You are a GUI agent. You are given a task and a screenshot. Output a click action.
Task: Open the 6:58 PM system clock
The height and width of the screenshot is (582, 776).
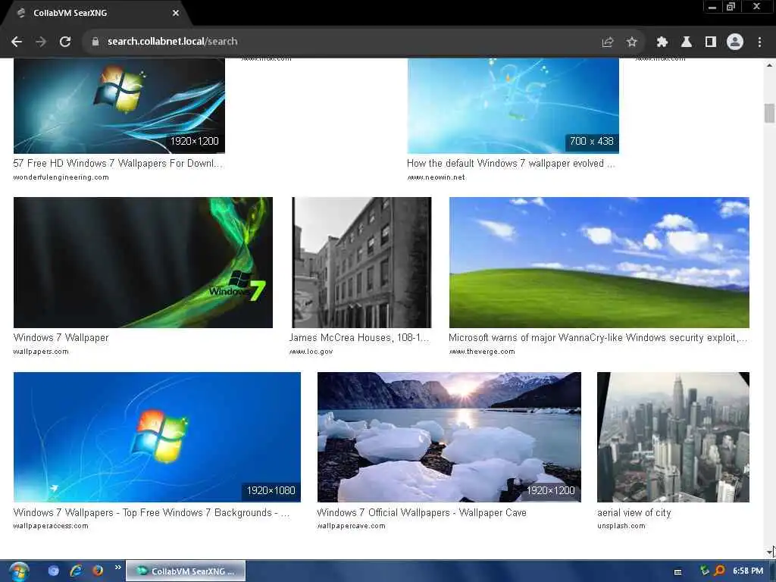tap(748, 571)
